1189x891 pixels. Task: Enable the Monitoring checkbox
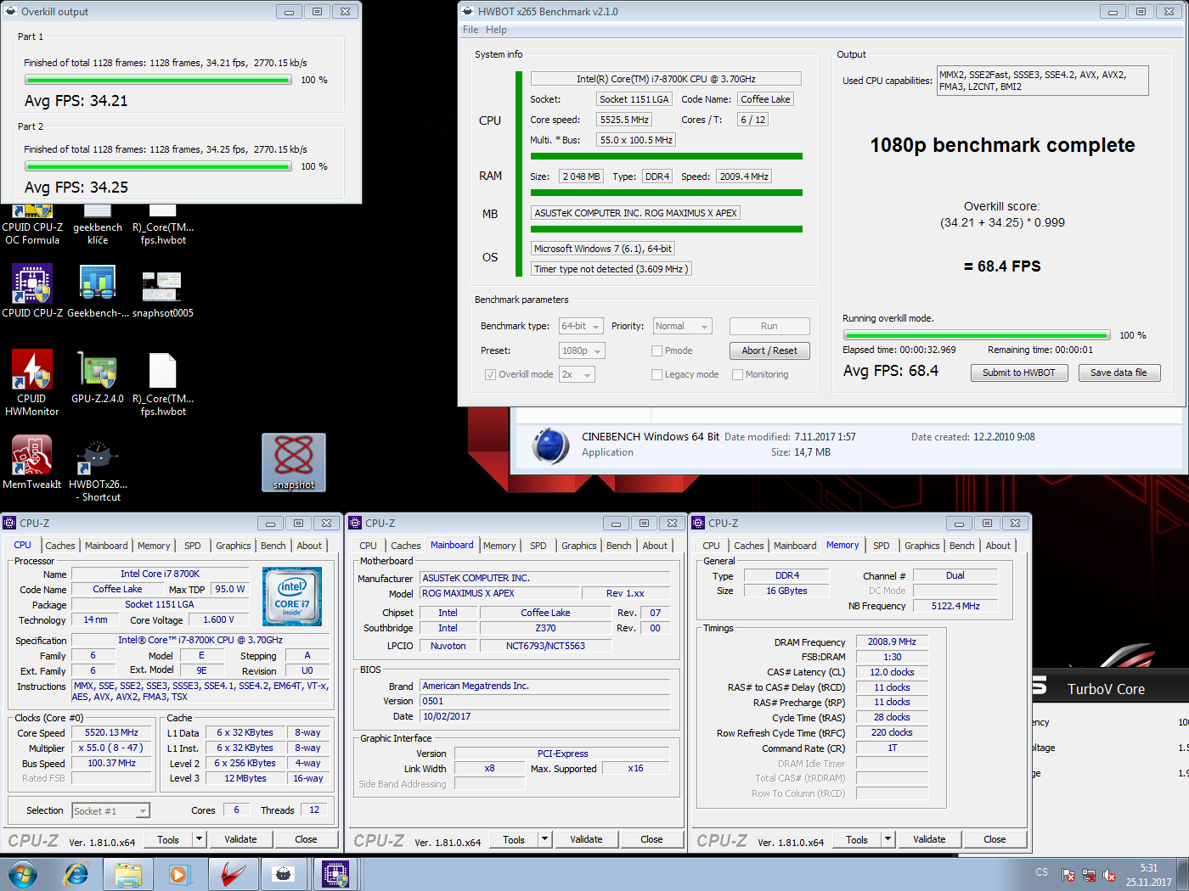(x=737, y=374)
